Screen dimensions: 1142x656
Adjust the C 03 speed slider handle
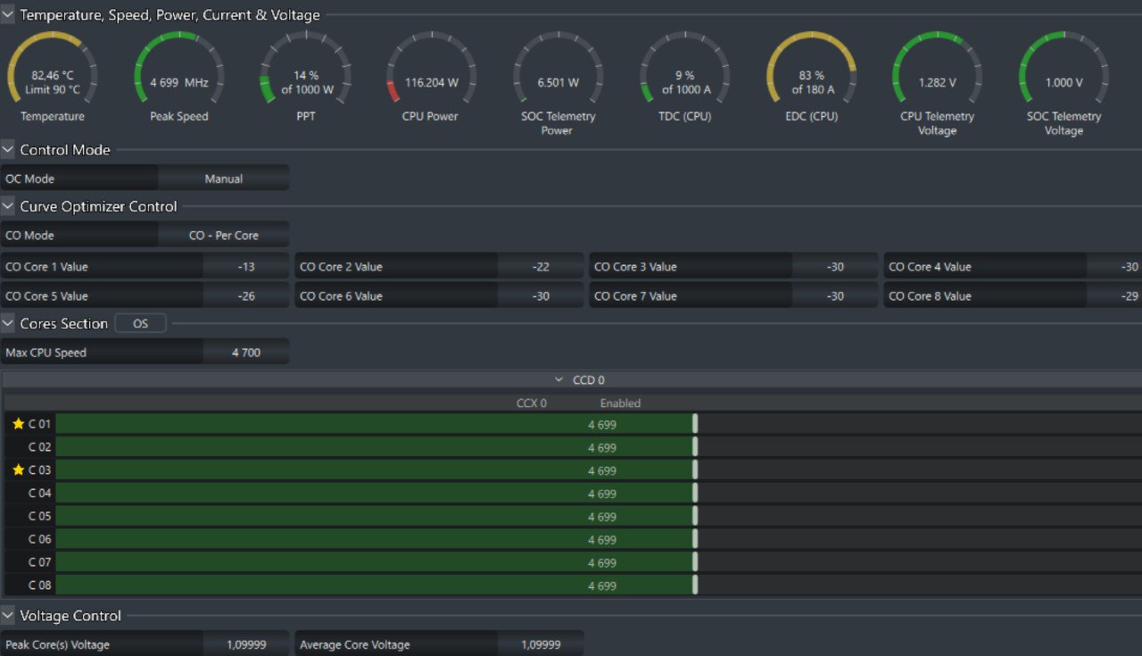click(x=695, y=470)
